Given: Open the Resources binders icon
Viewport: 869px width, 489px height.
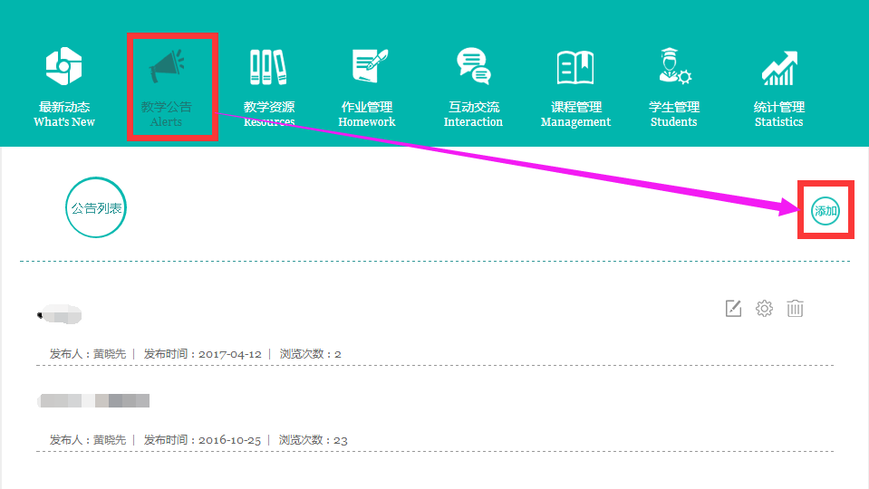Looking at the screenshot, I should [268, 66].
